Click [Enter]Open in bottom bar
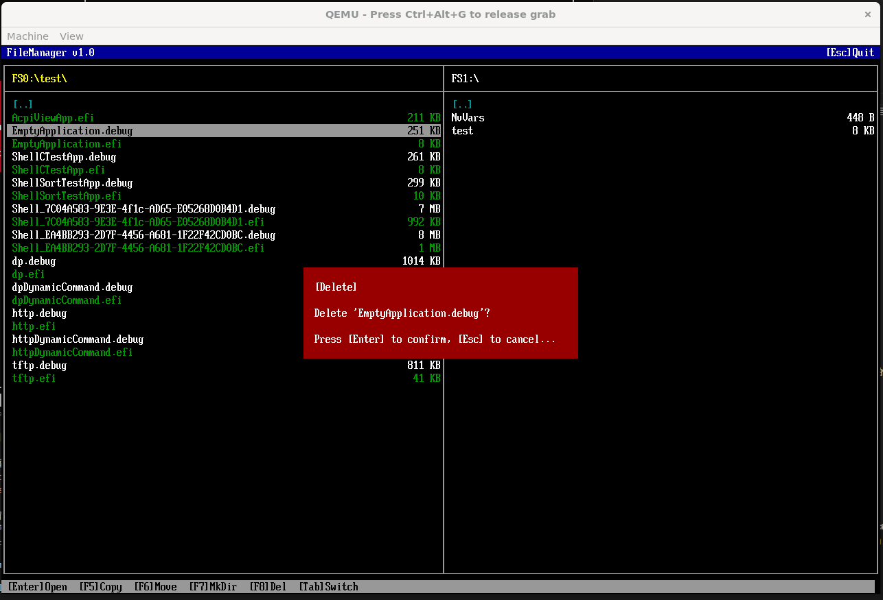The height and width of the screenshot is (600, 883). [x=37, y=587]
